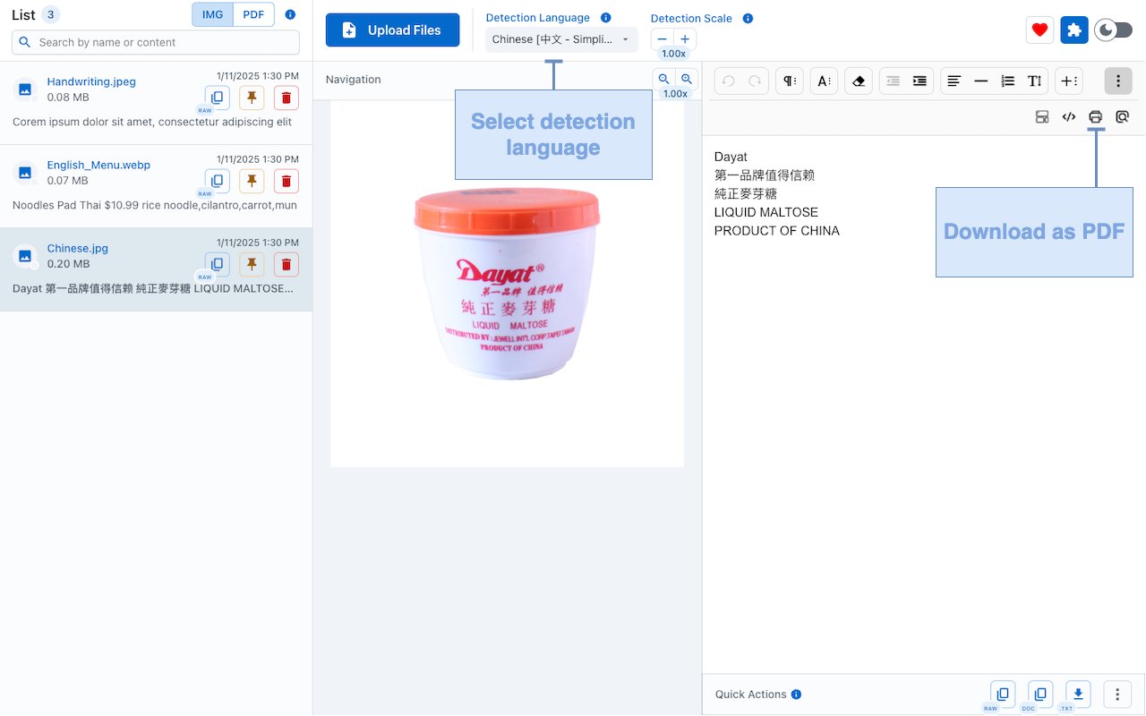This screenshot has width=1146, height=716.
Task: Open the font style options
Action: 824,81
